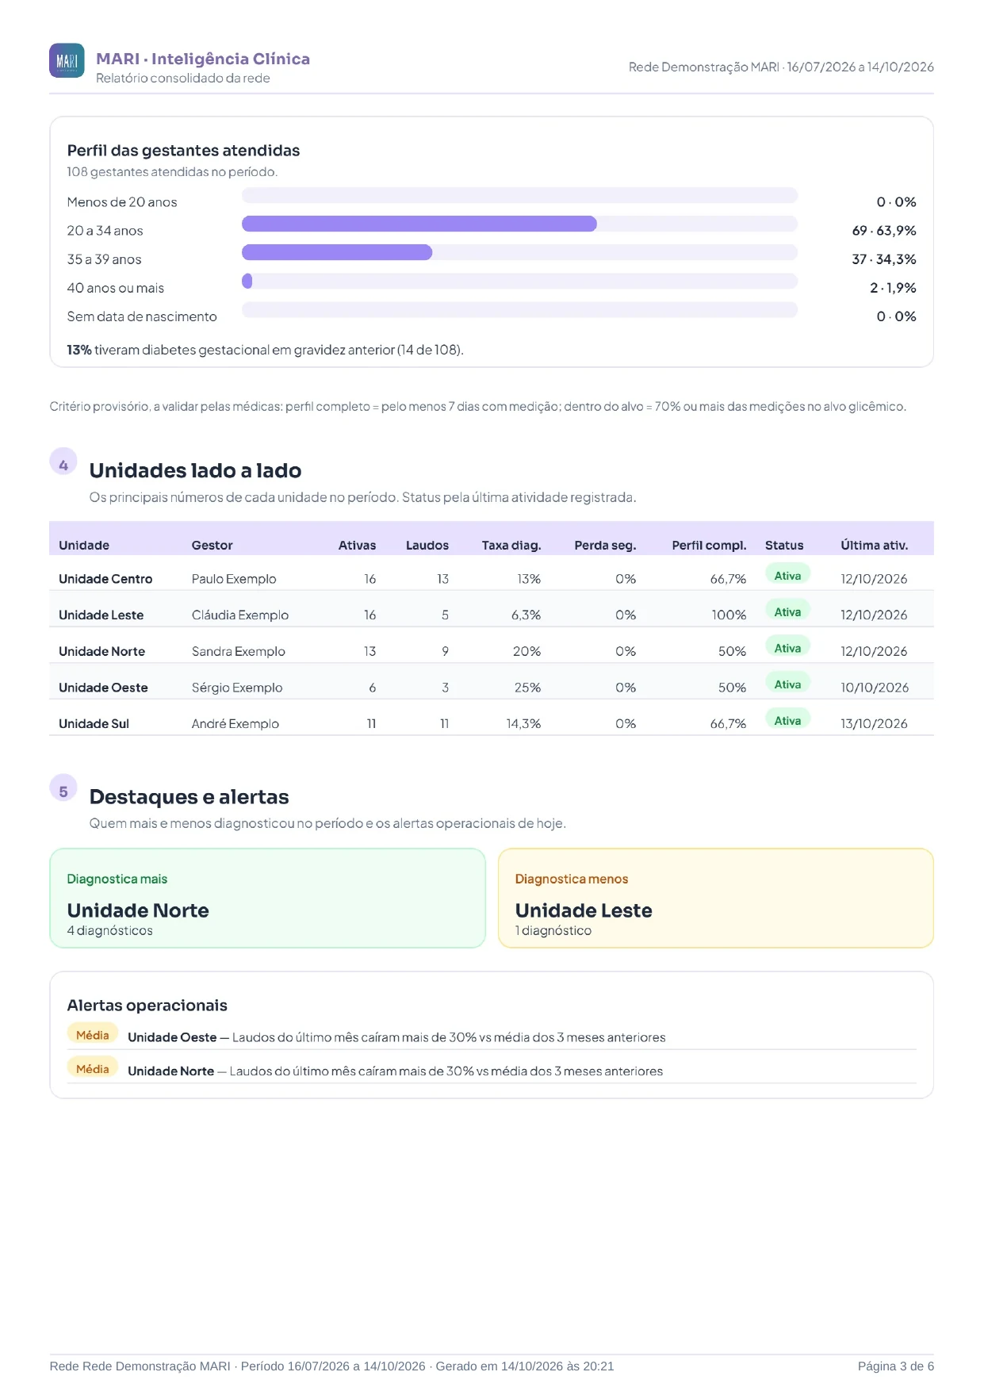Select the Taxa diag. column header
This screenshot has height=1391, width=984.
click(x=511, y=546)
